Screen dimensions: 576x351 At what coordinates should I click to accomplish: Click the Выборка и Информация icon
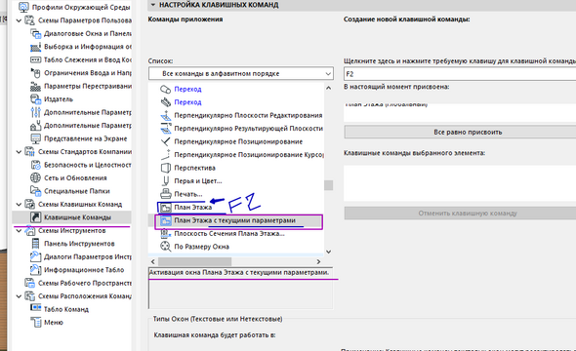pyautogui.click(x=35, y=47)
